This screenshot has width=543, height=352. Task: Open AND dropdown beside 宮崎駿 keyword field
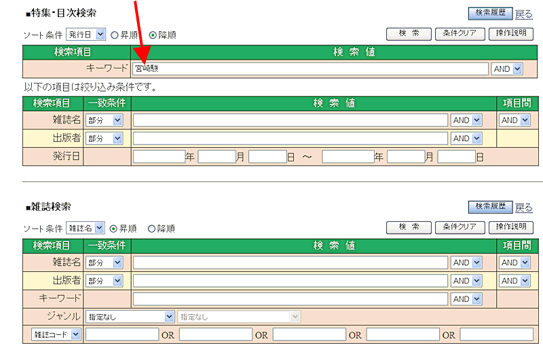[507, 69]
